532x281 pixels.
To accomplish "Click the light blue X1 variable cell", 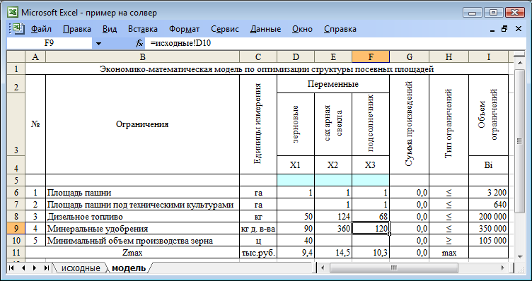I will coord(296,180).
